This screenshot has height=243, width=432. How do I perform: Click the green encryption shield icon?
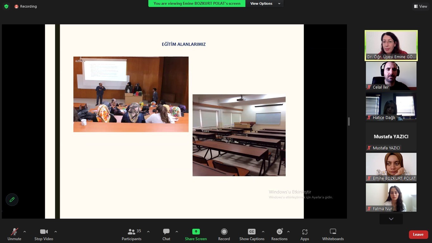coord(6,6)
